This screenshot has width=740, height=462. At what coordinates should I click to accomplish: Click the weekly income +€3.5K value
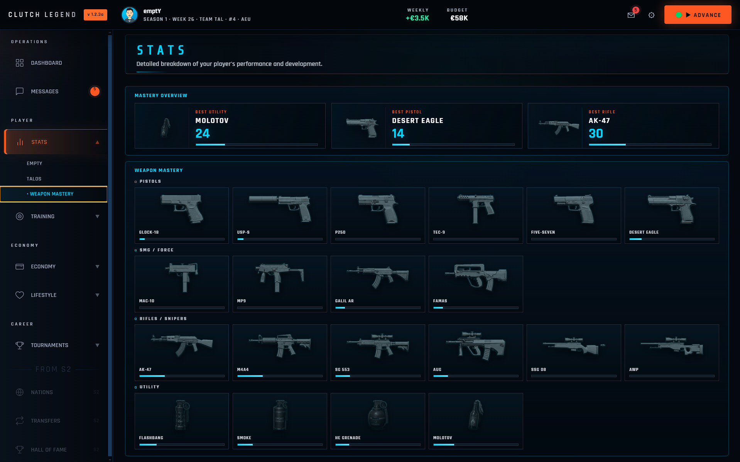[x=417, y=18]
